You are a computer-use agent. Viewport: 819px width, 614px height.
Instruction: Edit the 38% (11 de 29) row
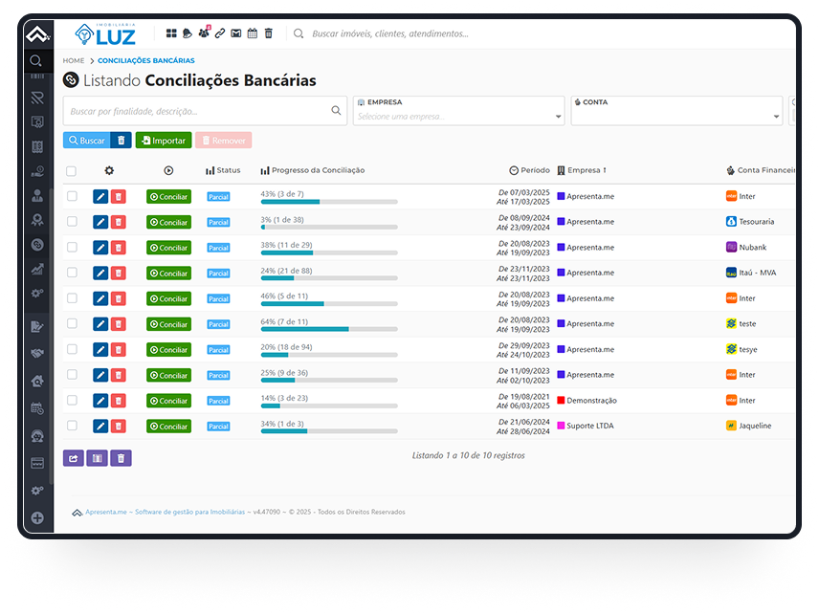click(100, 248)
